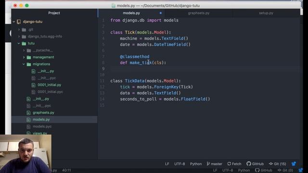Viewport: 308px width, 173px height.
Task: Click the file icon of models.py in tree
Action: [28, 120]
